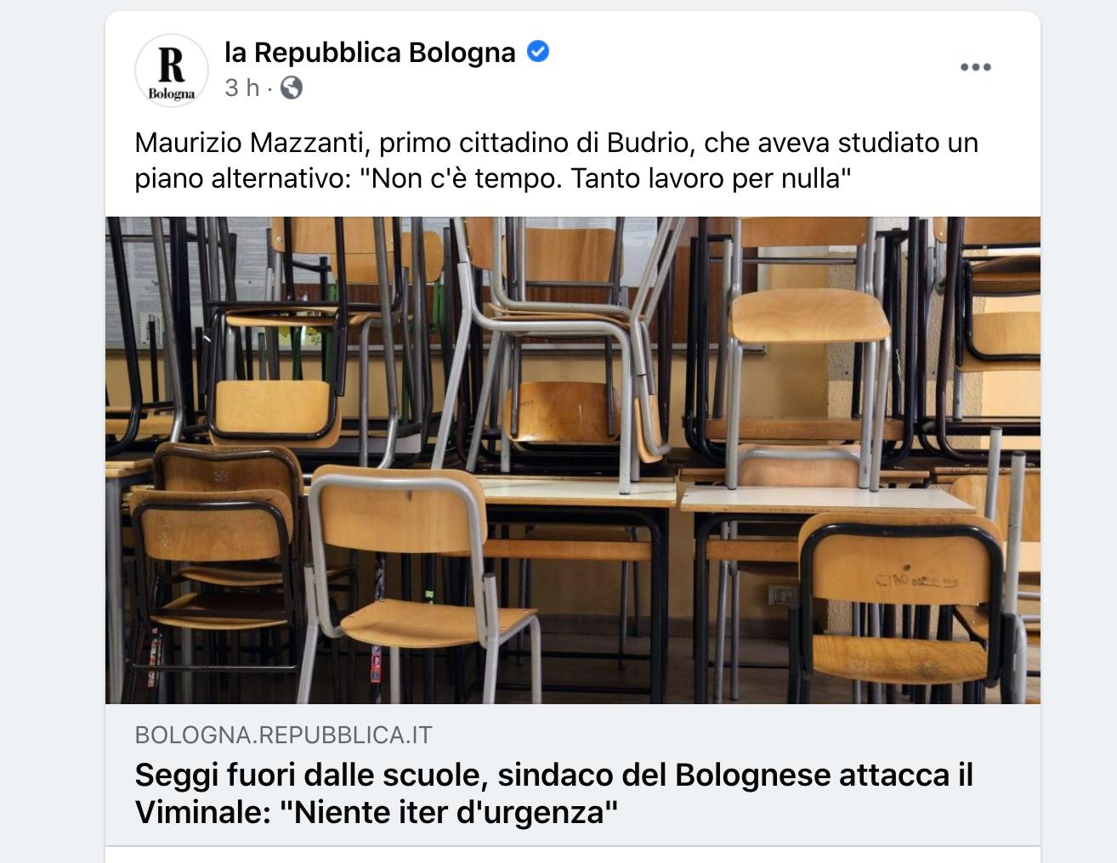Viewport: 1117px width, 863px height.
Task: Open the post options three-dot menu
Action: point(975,67)
